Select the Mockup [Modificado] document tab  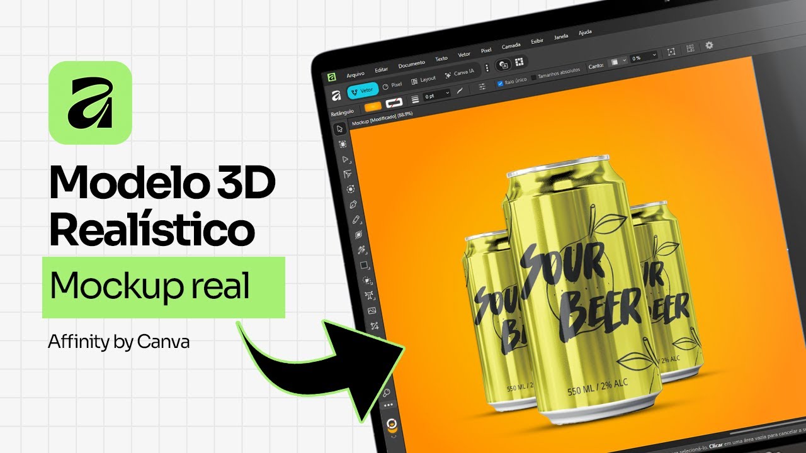click(x=382, y=118)
